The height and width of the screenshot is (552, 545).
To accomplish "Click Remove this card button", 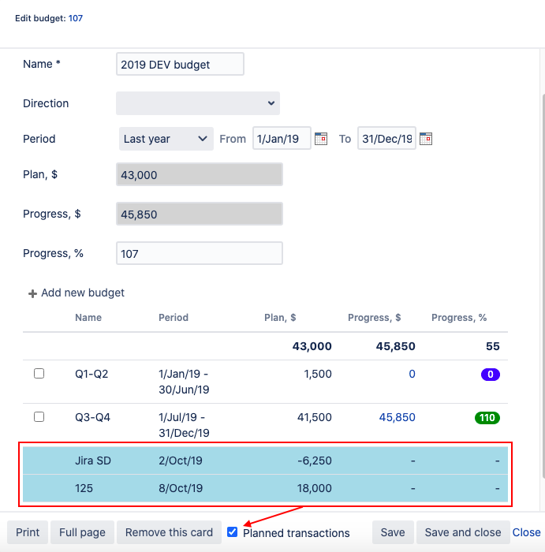I will pos(169,532).
